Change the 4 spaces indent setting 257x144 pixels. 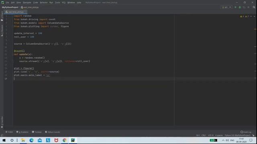[219, 135]
